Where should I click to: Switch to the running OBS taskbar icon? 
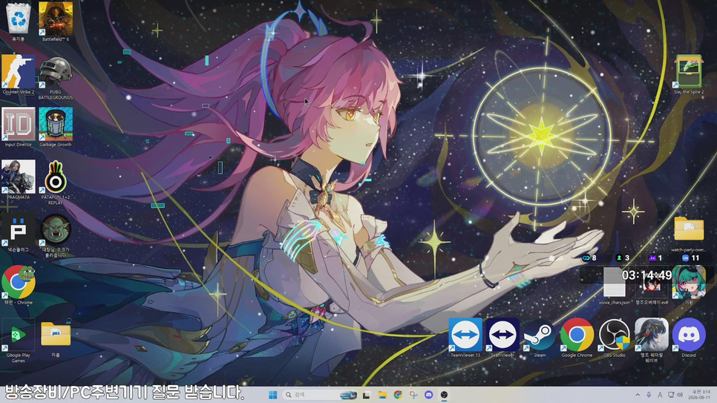click(x=444, y=395)
